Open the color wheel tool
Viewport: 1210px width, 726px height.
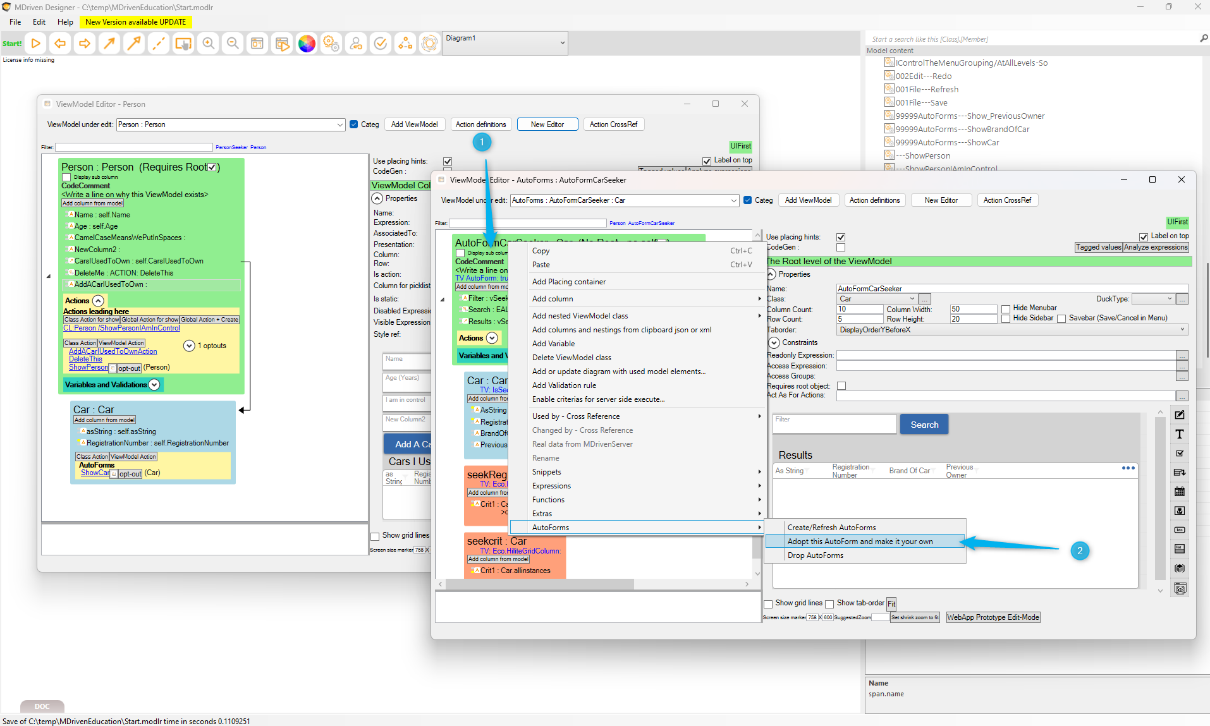coord(307,44)
